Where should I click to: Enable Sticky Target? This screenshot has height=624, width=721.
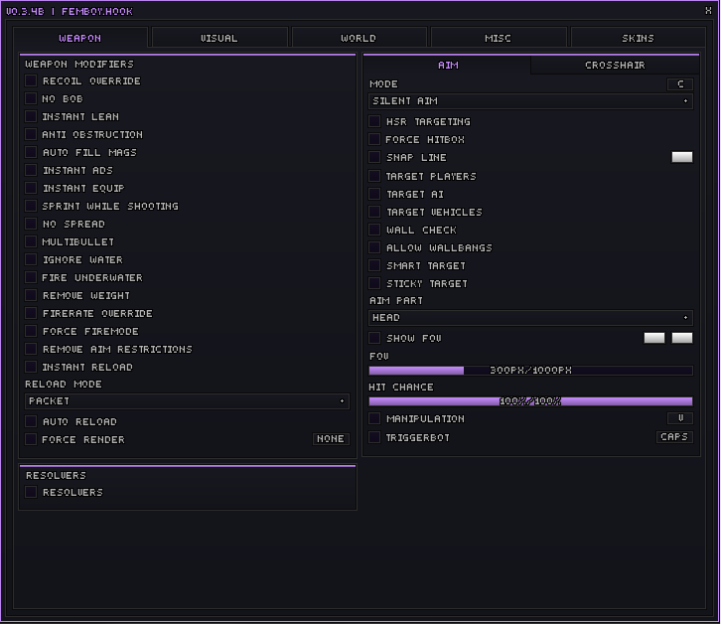374,283
